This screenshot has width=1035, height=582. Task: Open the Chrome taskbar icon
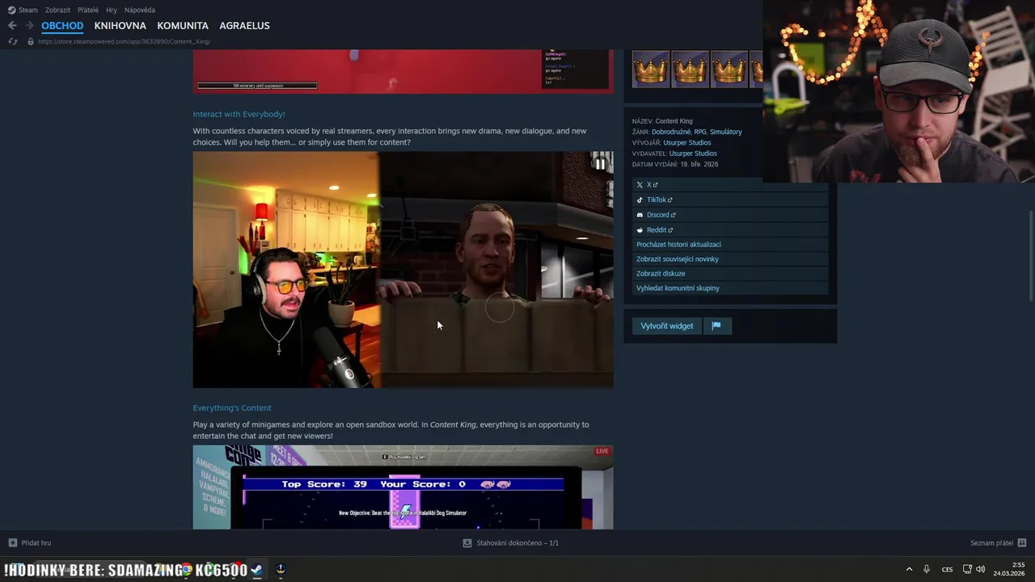tap(187, 569)
